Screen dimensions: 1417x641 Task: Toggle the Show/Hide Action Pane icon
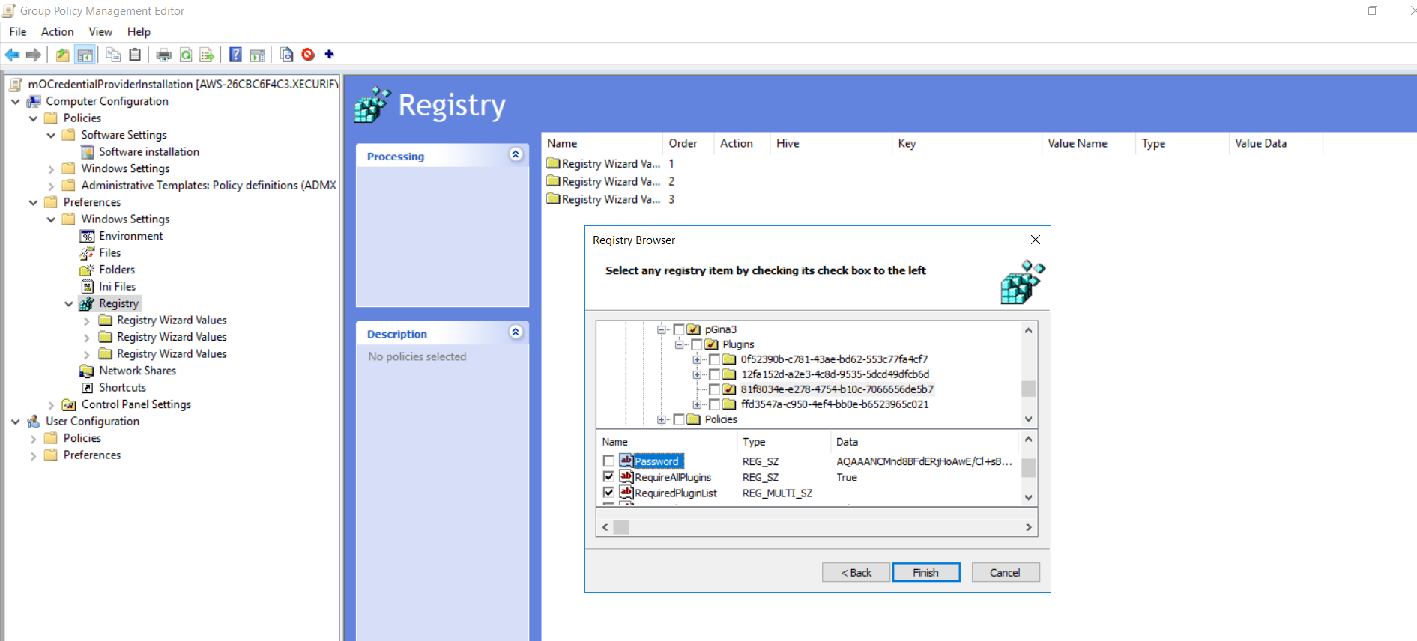(257, 55)
